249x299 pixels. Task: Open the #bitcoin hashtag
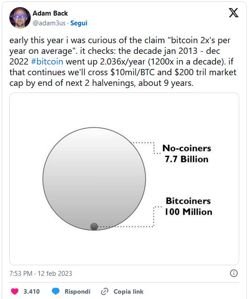(47, 61)
